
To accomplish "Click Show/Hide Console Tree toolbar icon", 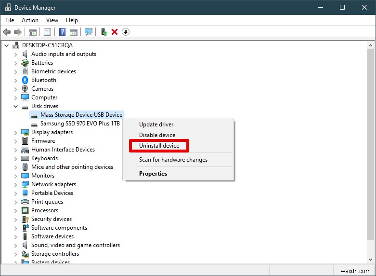I will [33, 32].
